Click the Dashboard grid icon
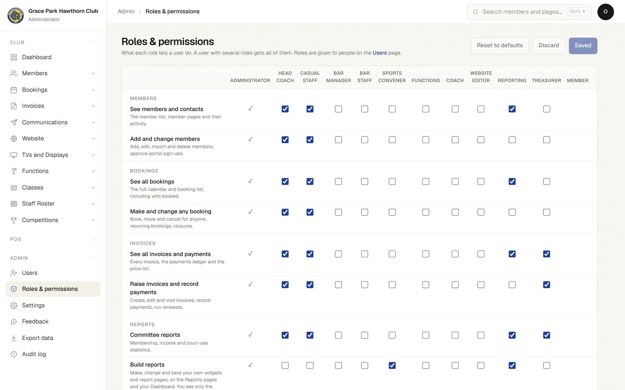Image resolution: width=625 pixels, height=390 pixels. pos(14,57)
